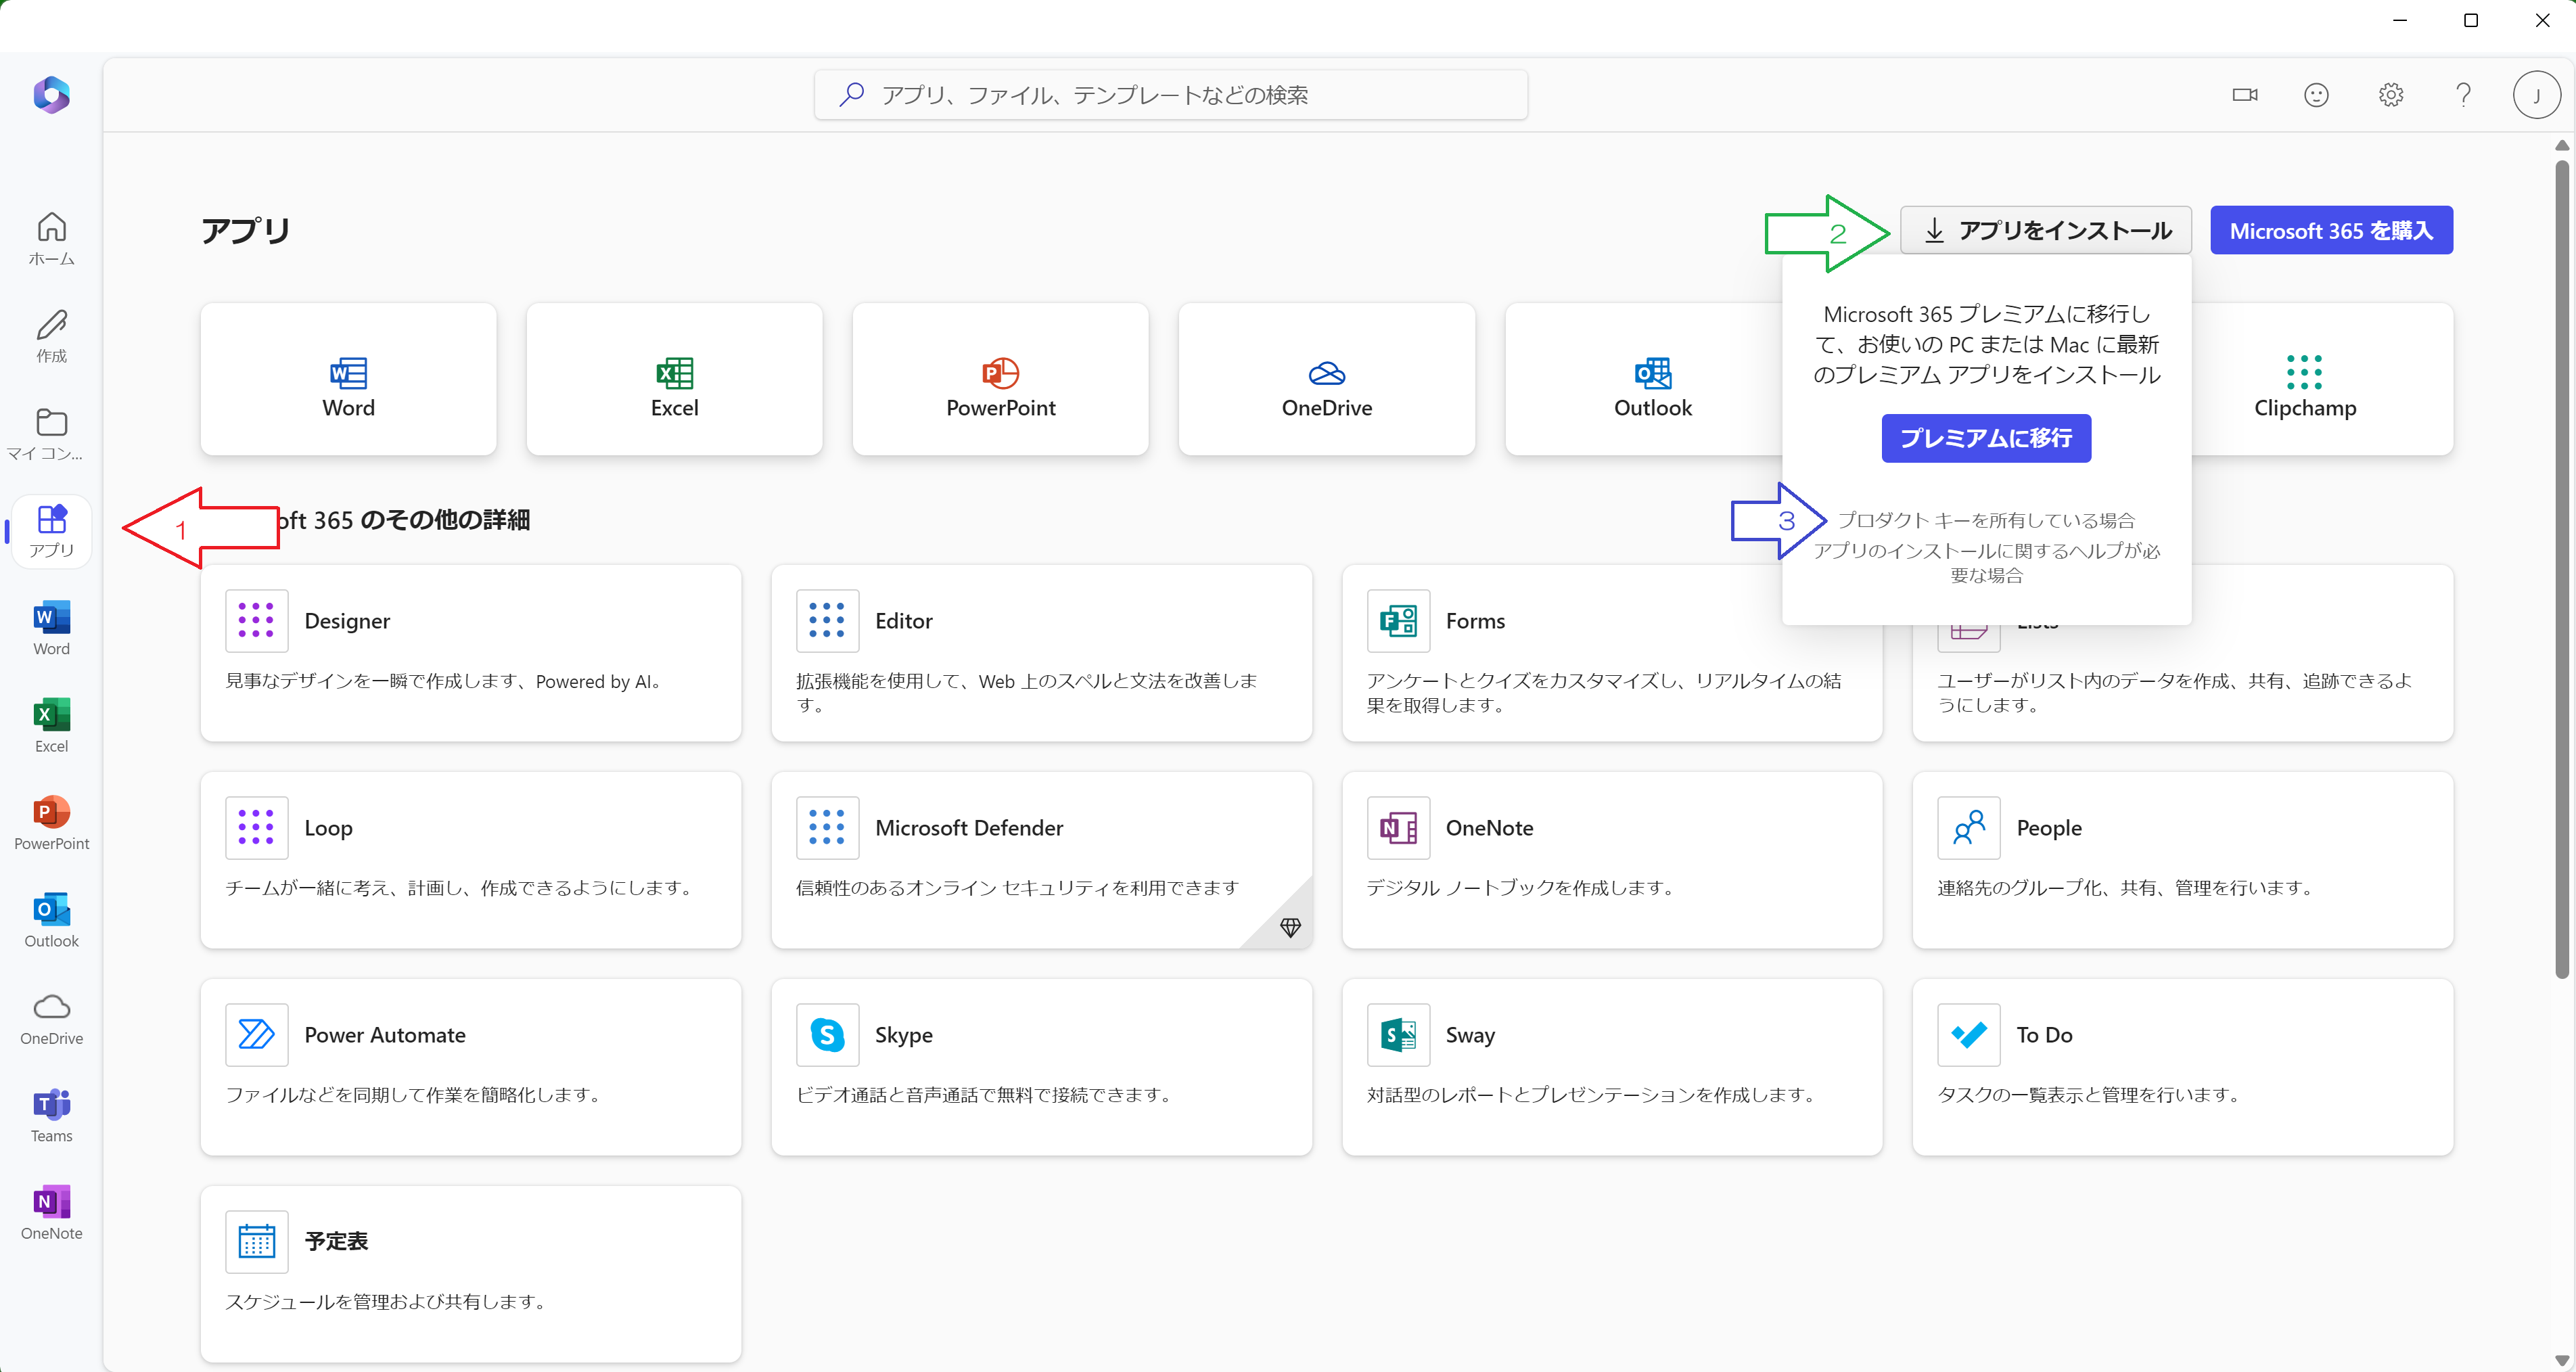Open the Power Automate card
This screenshot has width=2576, height=1372.
[470, 1067]
